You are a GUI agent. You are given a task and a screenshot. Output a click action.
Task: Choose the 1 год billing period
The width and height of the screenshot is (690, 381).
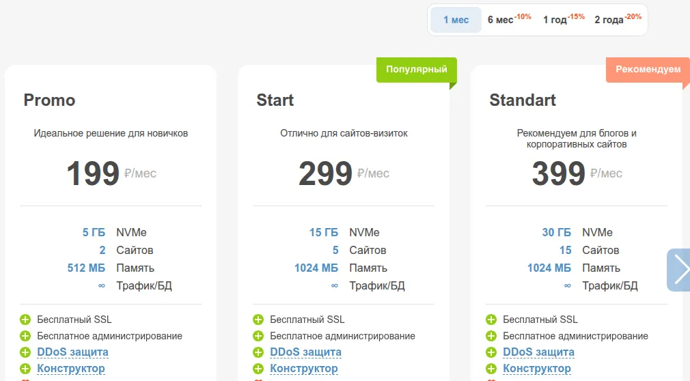pyautogui.click(x=564, y=20)
